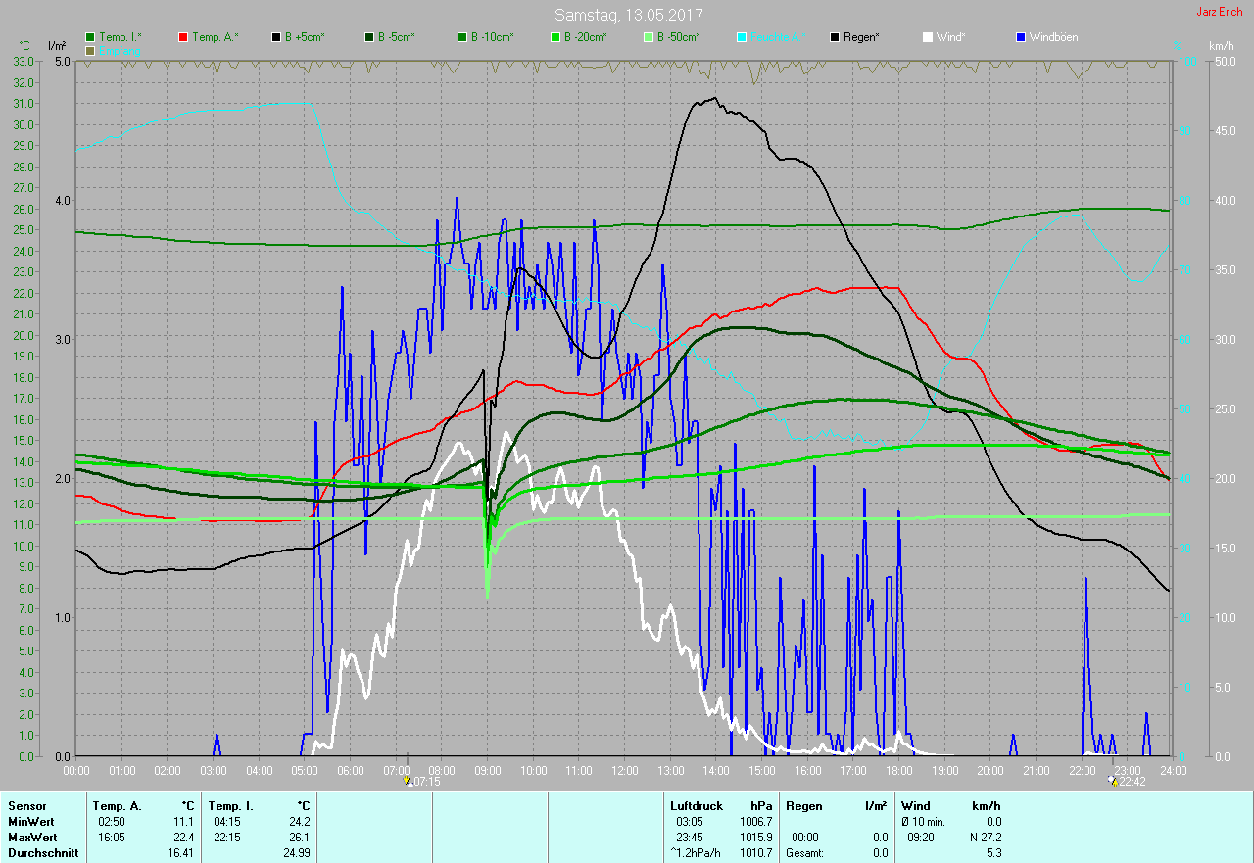Viewport: 1254px width, 863px height.
Task: Click the chart title Samstag, 13.05.2017
Action: pyautogui.click(x=628, y=15)
